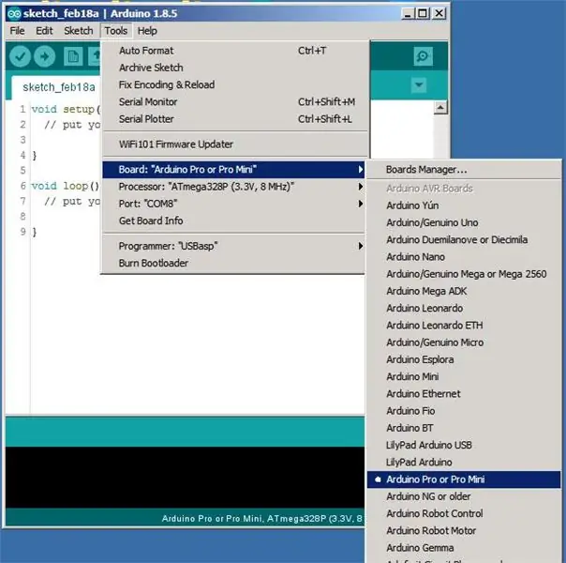The height and width of the screenshot is (563, 566).
Task: Click the editor scrollbar up arrow
Action: 440,107
